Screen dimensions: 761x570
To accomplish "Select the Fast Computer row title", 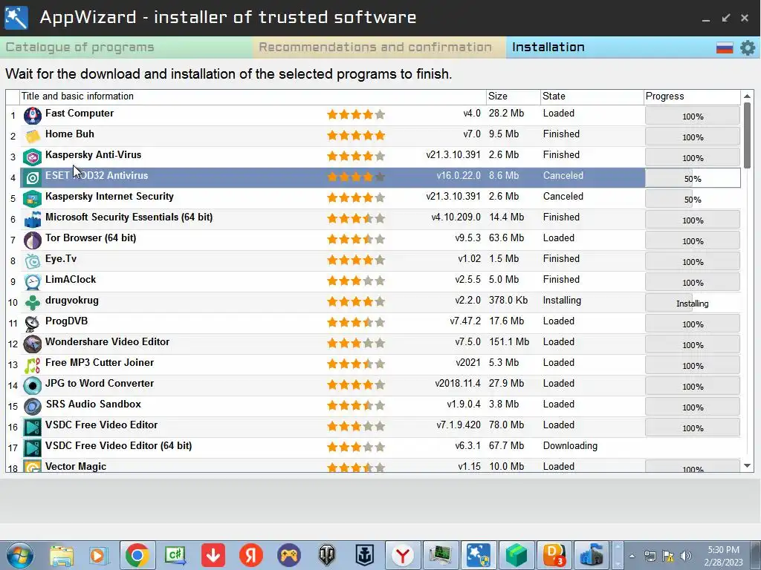I will pyautogui.click(x=80, y=113).
